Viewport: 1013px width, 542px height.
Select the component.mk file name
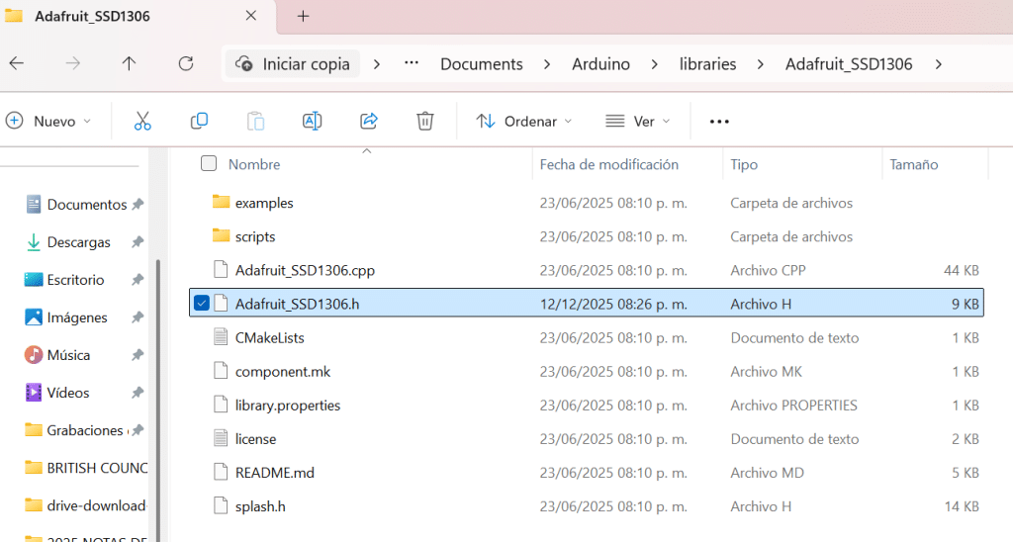(x=283, y=372)
